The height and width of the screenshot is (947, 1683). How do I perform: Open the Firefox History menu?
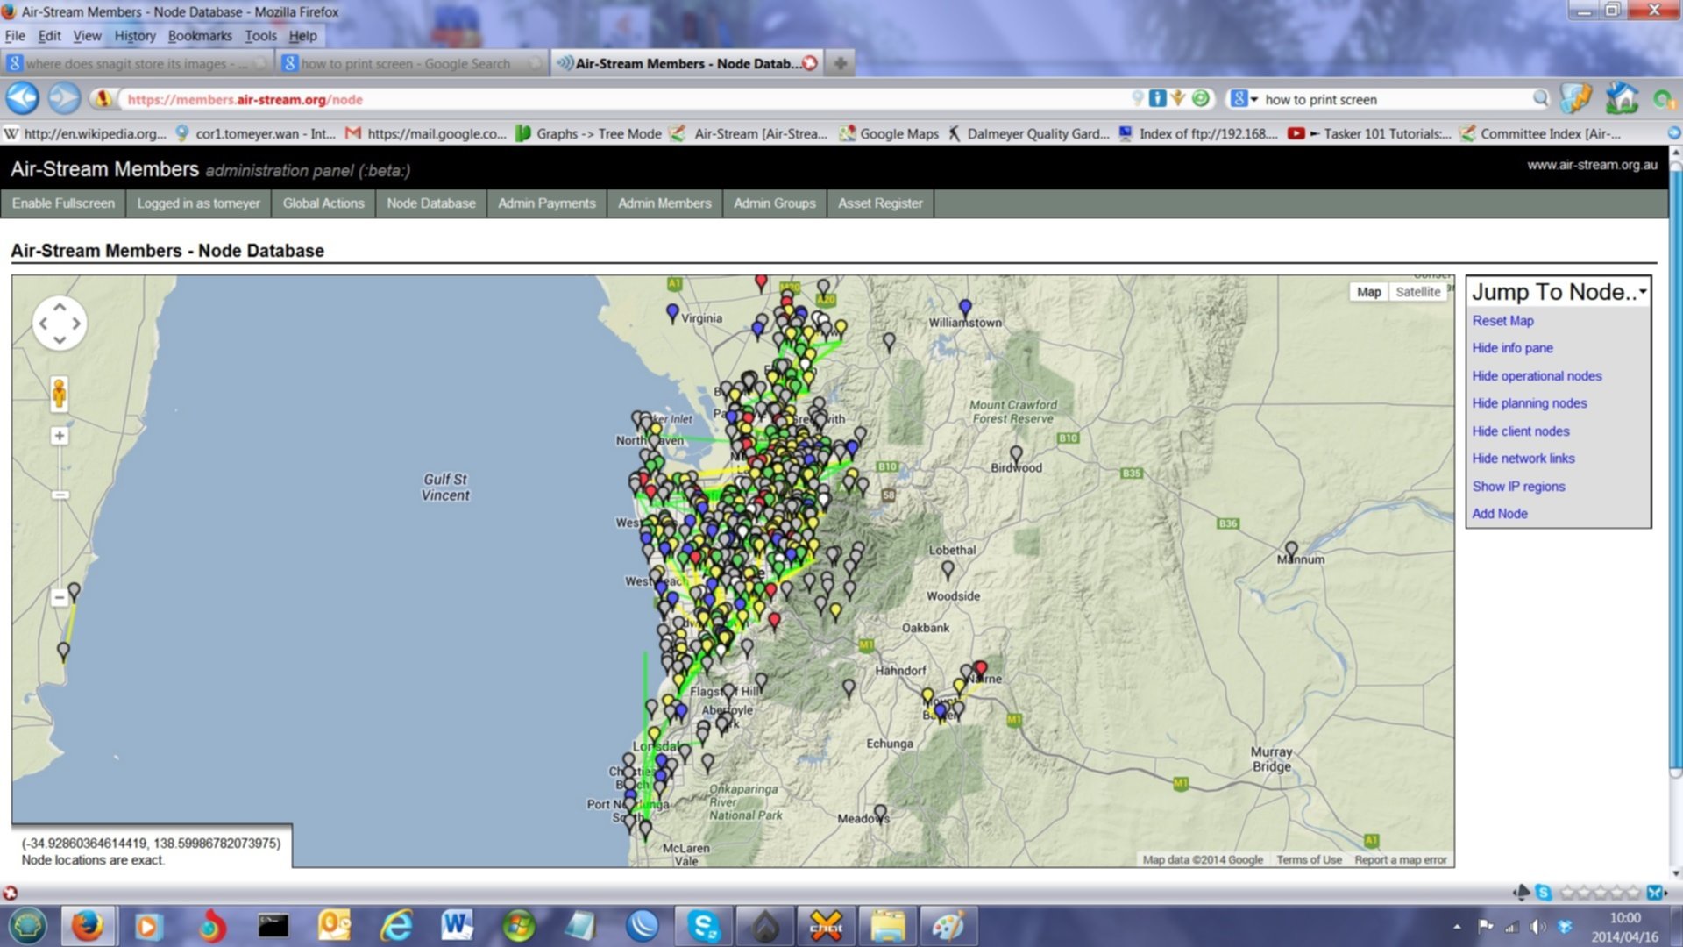tap(135, 36)
